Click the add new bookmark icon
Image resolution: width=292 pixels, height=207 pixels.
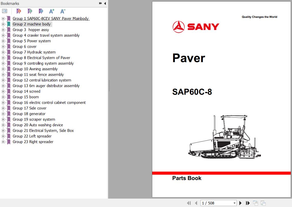pos(30,11)
